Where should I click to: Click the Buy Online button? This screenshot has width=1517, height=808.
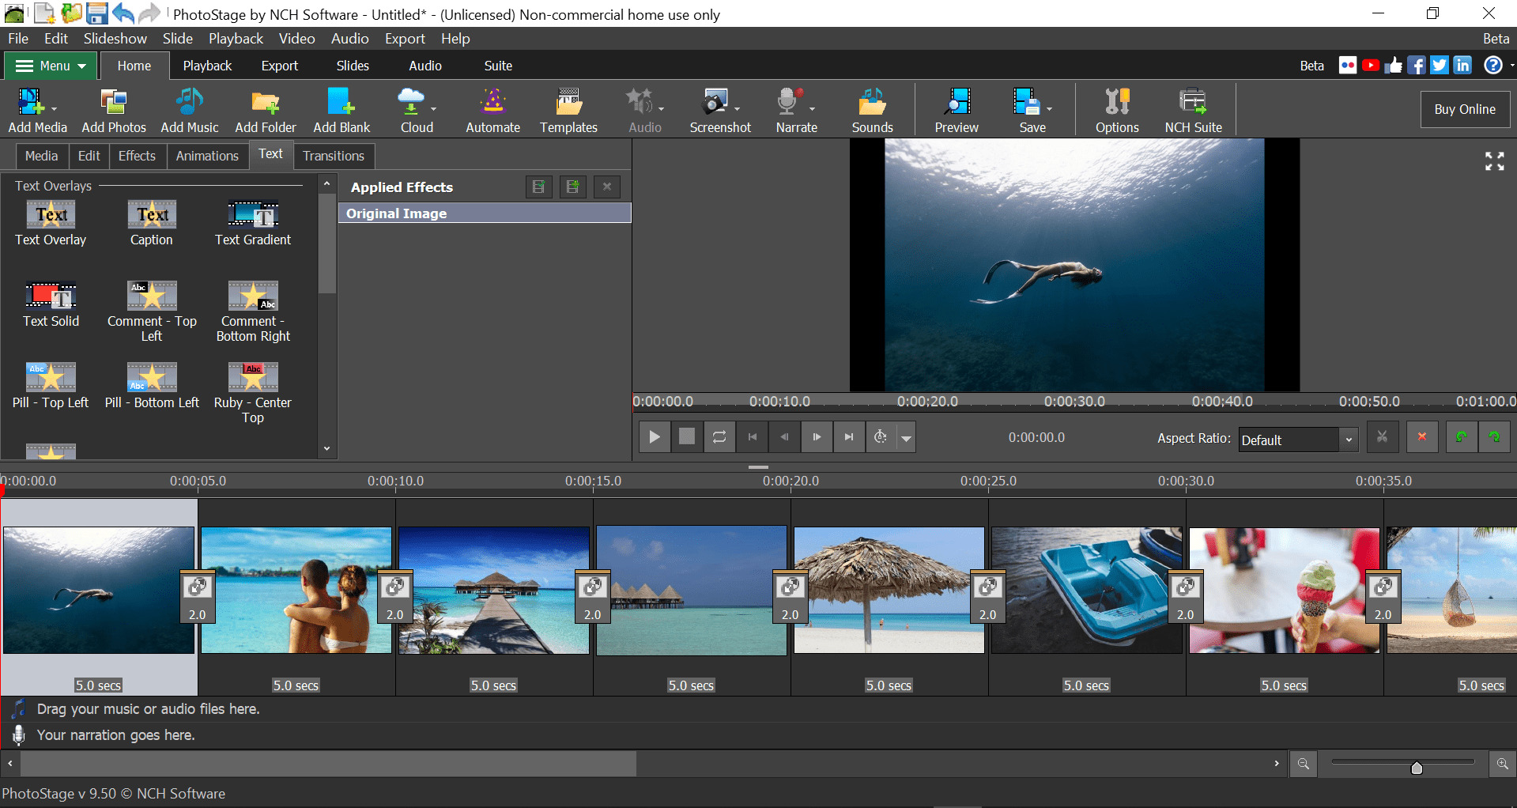coord(1464,109)
